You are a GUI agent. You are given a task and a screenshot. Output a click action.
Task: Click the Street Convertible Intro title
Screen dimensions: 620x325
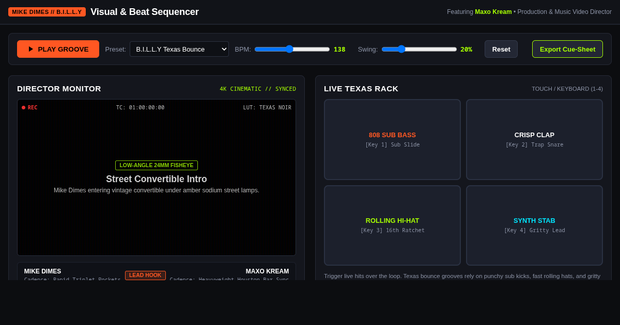click(157, 179)
